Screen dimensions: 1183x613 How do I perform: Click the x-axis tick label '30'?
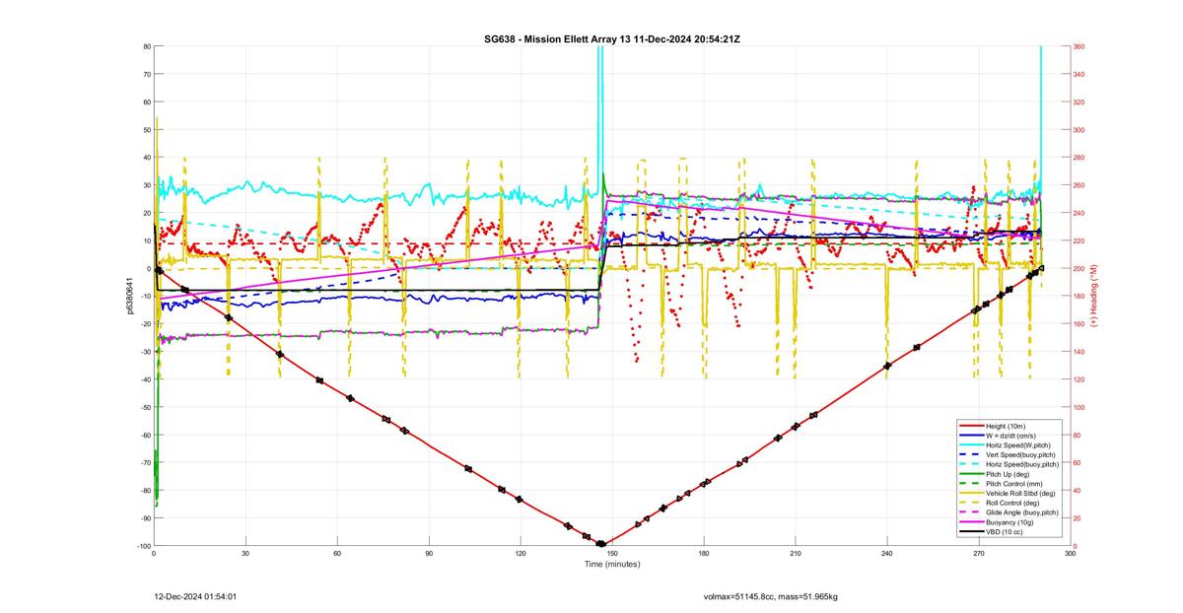pyautogui.click(x=245, y=554)
